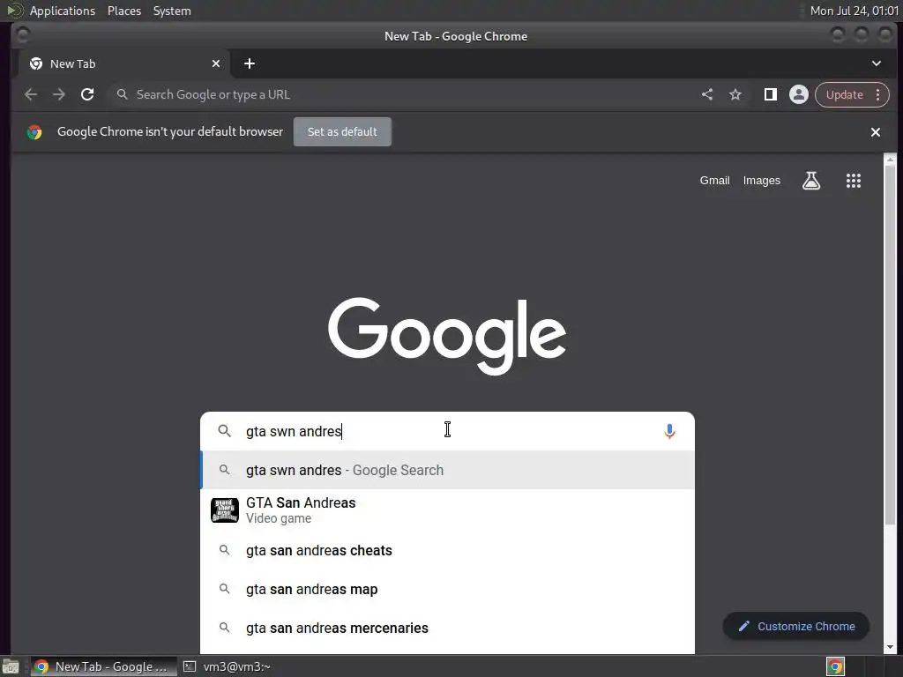Select 'gta swn andres - Google Search' suggestion

[x=447, y=471]
